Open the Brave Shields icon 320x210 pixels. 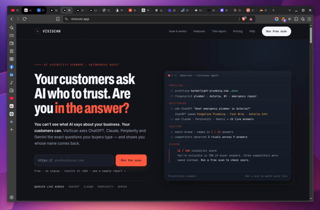click(244, 19)
